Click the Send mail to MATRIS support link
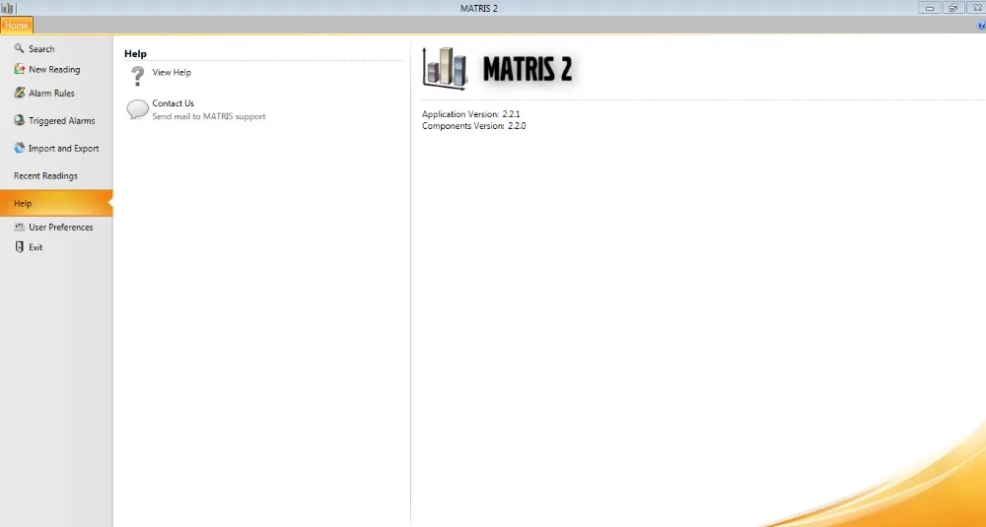The width and height of the screenshot is (986, 527). point(209,116)
